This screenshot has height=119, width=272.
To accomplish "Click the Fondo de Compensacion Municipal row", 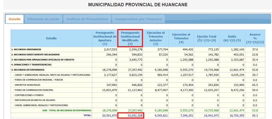I will tap(138, 90).
